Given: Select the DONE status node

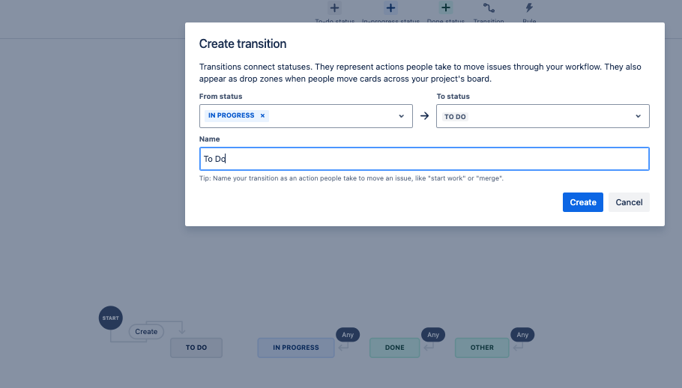Looking at the screenshot, I should point(394,348).
